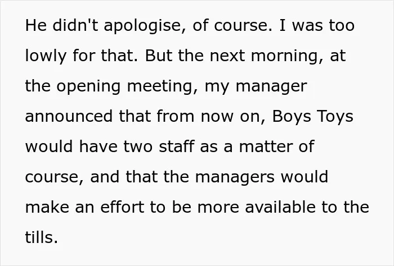Click on the word "available"
This screenshot has width=394, height=266.
(280, 208)
